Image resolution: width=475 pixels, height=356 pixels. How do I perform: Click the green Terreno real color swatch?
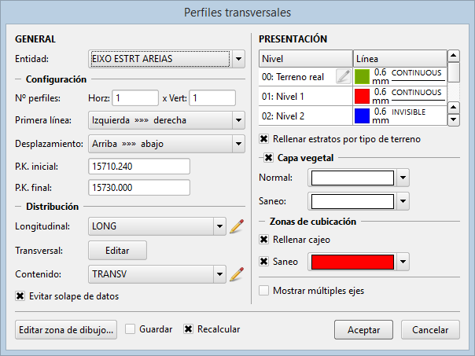tap(362, 76)
